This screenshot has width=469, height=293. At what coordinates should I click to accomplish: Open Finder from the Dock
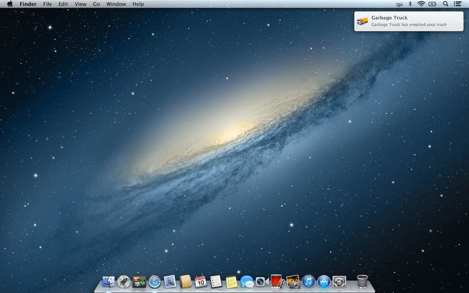click(108, 282)
